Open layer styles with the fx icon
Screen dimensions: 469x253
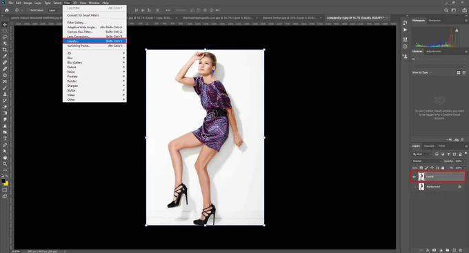[x=428, y=250]
